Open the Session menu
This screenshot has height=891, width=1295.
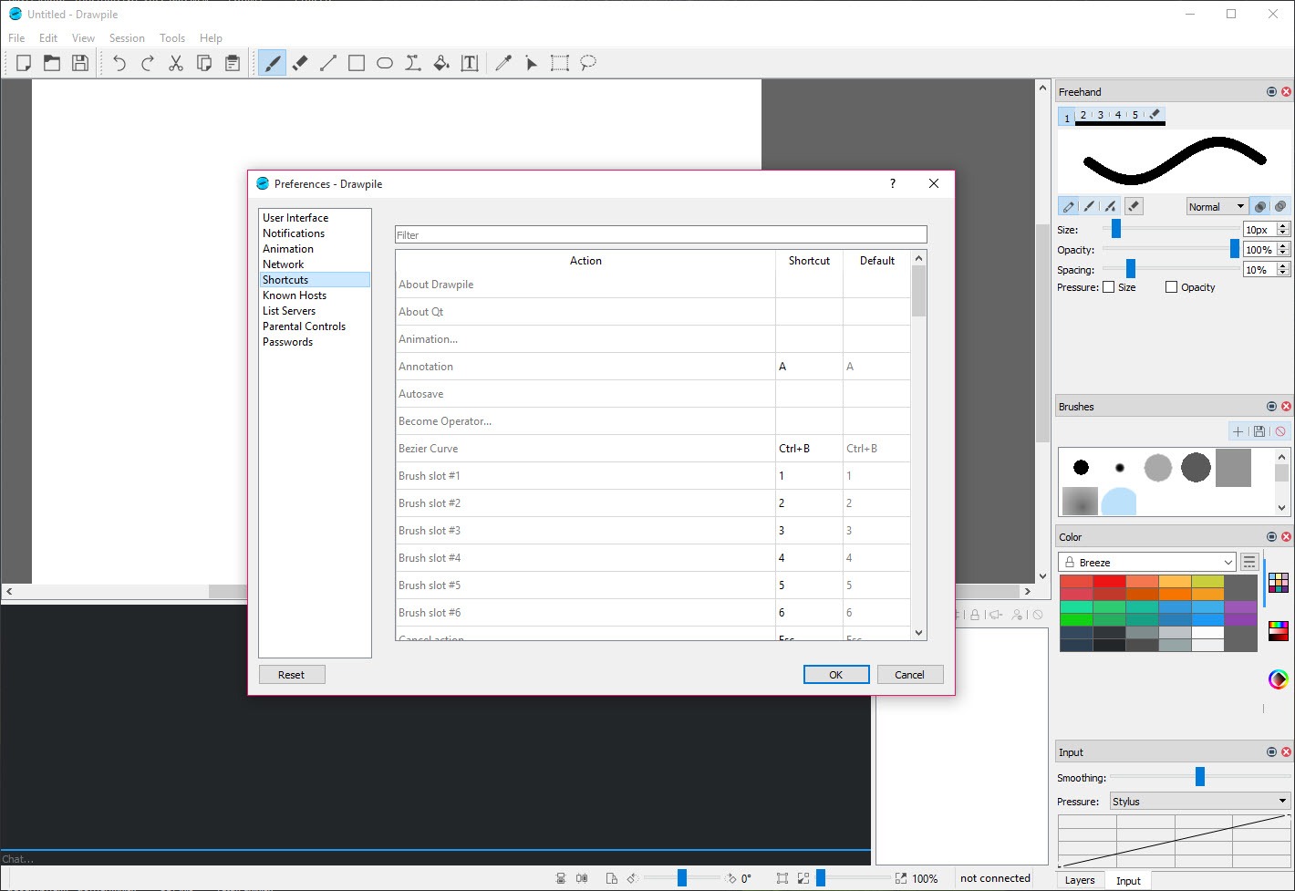[x=127, y=38]
